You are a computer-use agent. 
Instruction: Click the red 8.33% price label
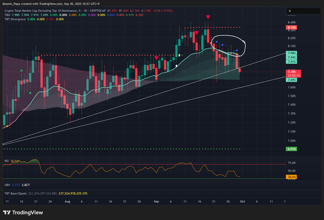[x=292, y=27]
